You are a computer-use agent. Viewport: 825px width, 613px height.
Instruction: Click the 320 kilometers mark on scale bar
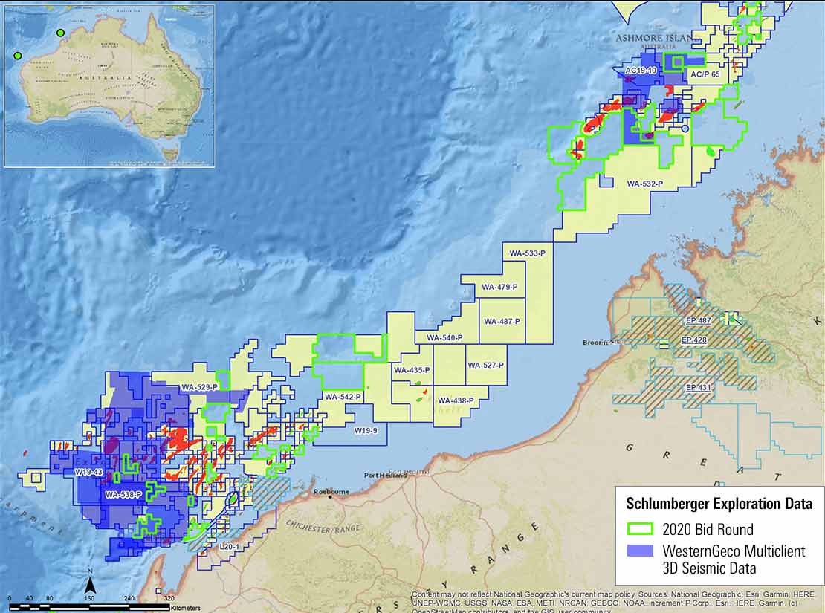pos(169,597)
